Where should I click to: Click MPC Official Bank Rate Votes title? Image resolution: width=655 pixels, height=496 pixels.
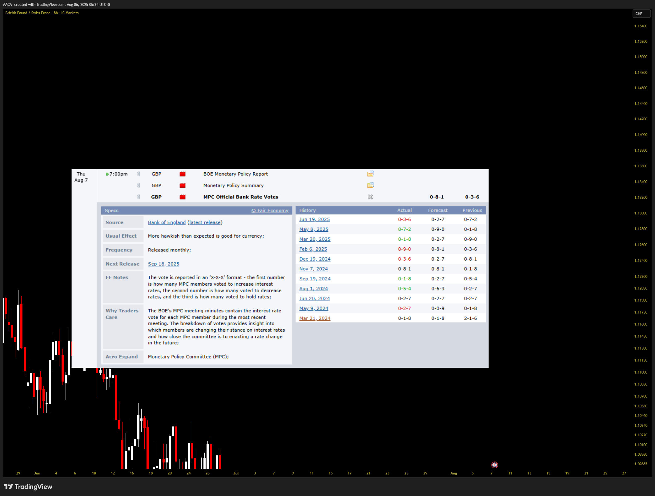point(241,197)
